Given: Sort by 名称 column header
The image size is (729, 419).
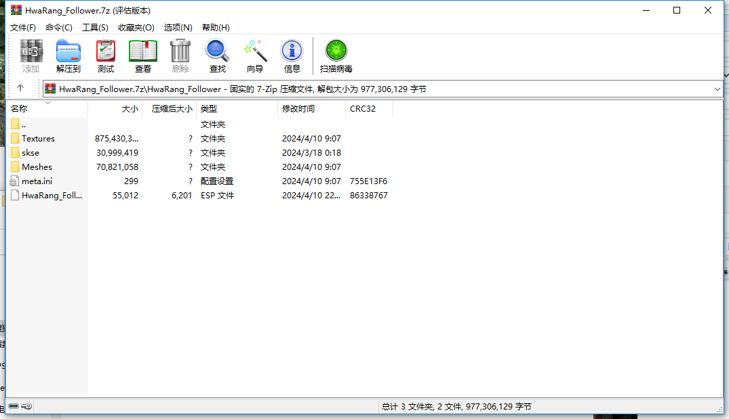Looking at the screenshot, I should (x=47, y=108).
